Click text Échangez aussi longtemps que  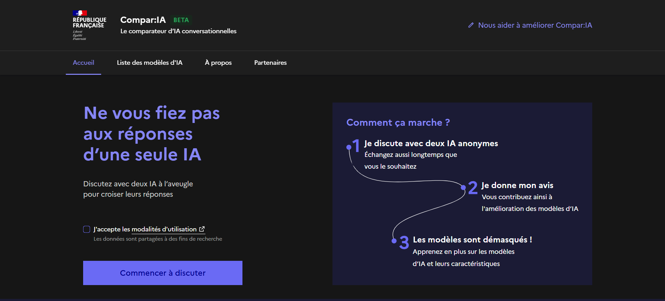tap(411, 155)
